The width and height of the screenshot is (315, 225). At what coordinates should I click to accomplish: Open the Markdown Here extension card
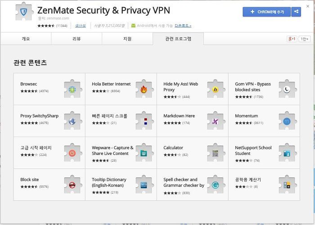[193, 121]
